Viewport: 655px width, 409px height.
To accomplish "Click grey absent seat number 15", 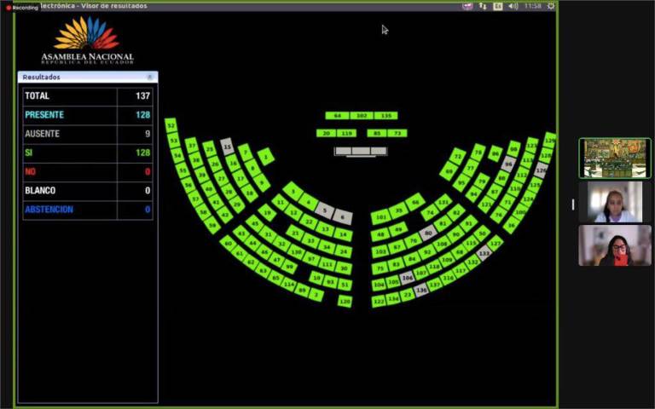I will tap(227, 147).
